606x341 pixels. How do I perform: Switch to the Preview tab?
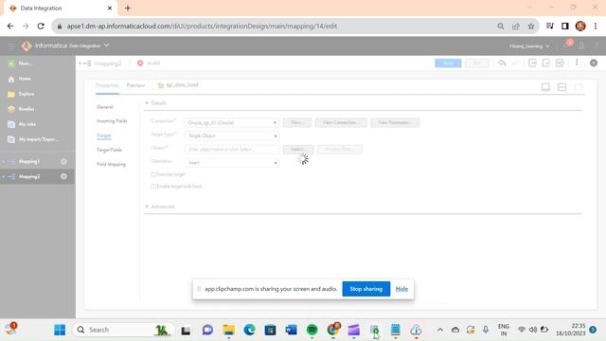click(135, 85)
